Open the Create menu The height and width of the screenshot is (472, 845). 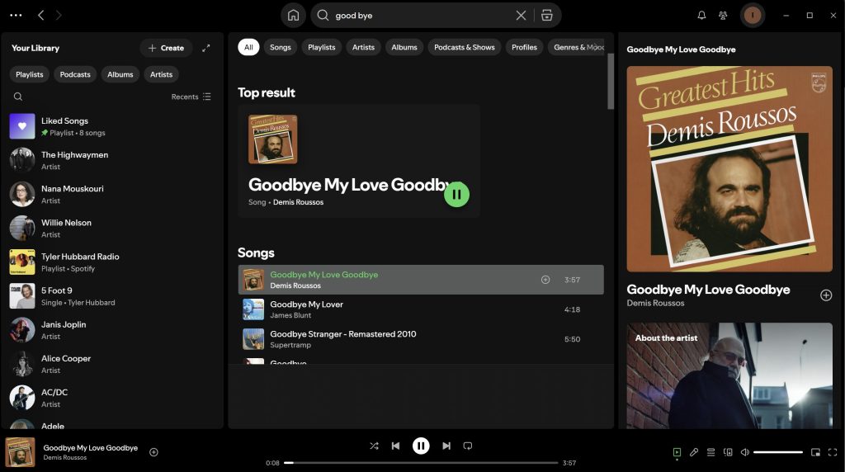[x=166, y=48]
